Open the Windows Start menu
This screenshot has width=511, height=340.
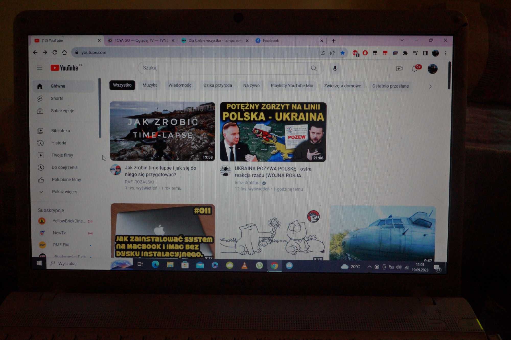(39, 263)
